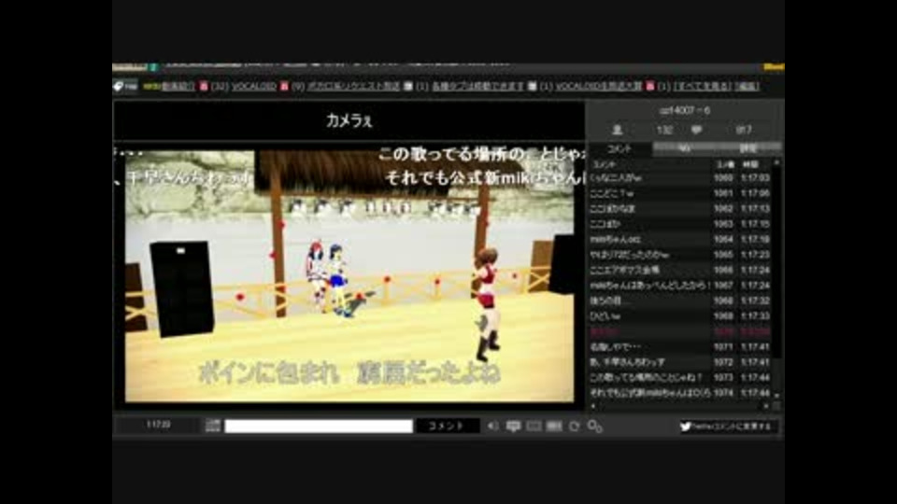Image resolution: width=897 pixels, height=504 pixels.
Task: Open player settings gears icon
Action: 595,427
